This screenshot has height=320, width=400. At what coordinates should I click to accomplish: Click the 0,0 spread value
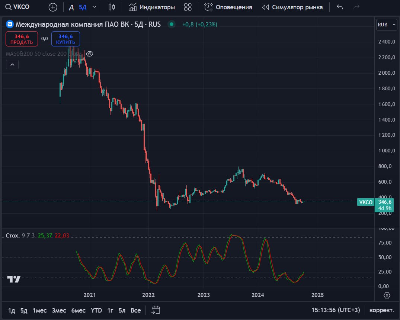click(44, 39)
